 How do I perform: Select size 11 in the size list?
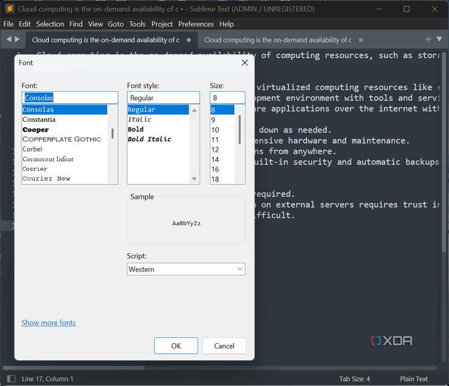tap(222, 139)
